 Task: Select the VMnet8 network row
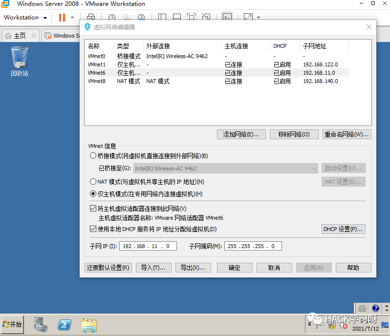(x=218, y=81)
